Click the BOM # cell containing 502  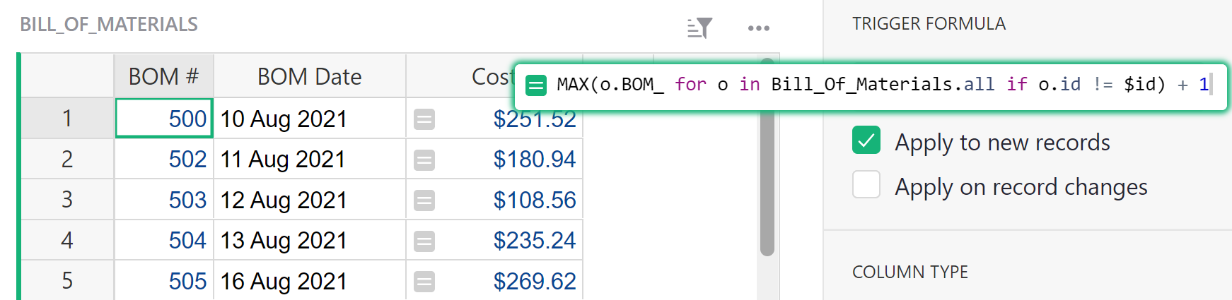click(x=164, y=160)
